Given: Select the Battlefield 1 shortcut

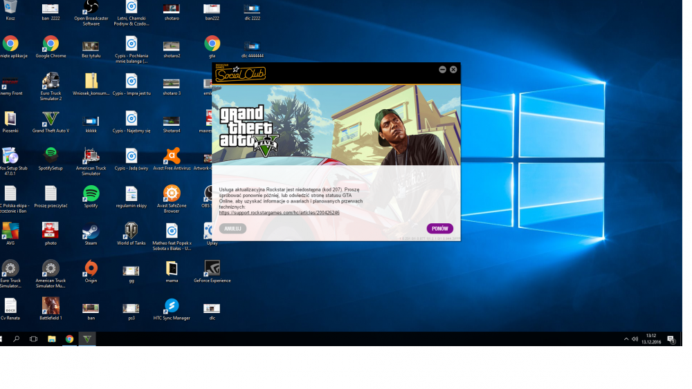Looking at the screenshot, I should [51, 310].
